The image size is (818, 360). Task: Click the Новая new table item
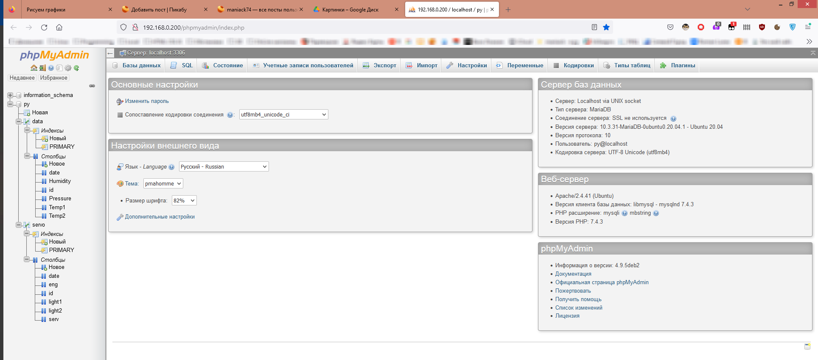[40, 113]
